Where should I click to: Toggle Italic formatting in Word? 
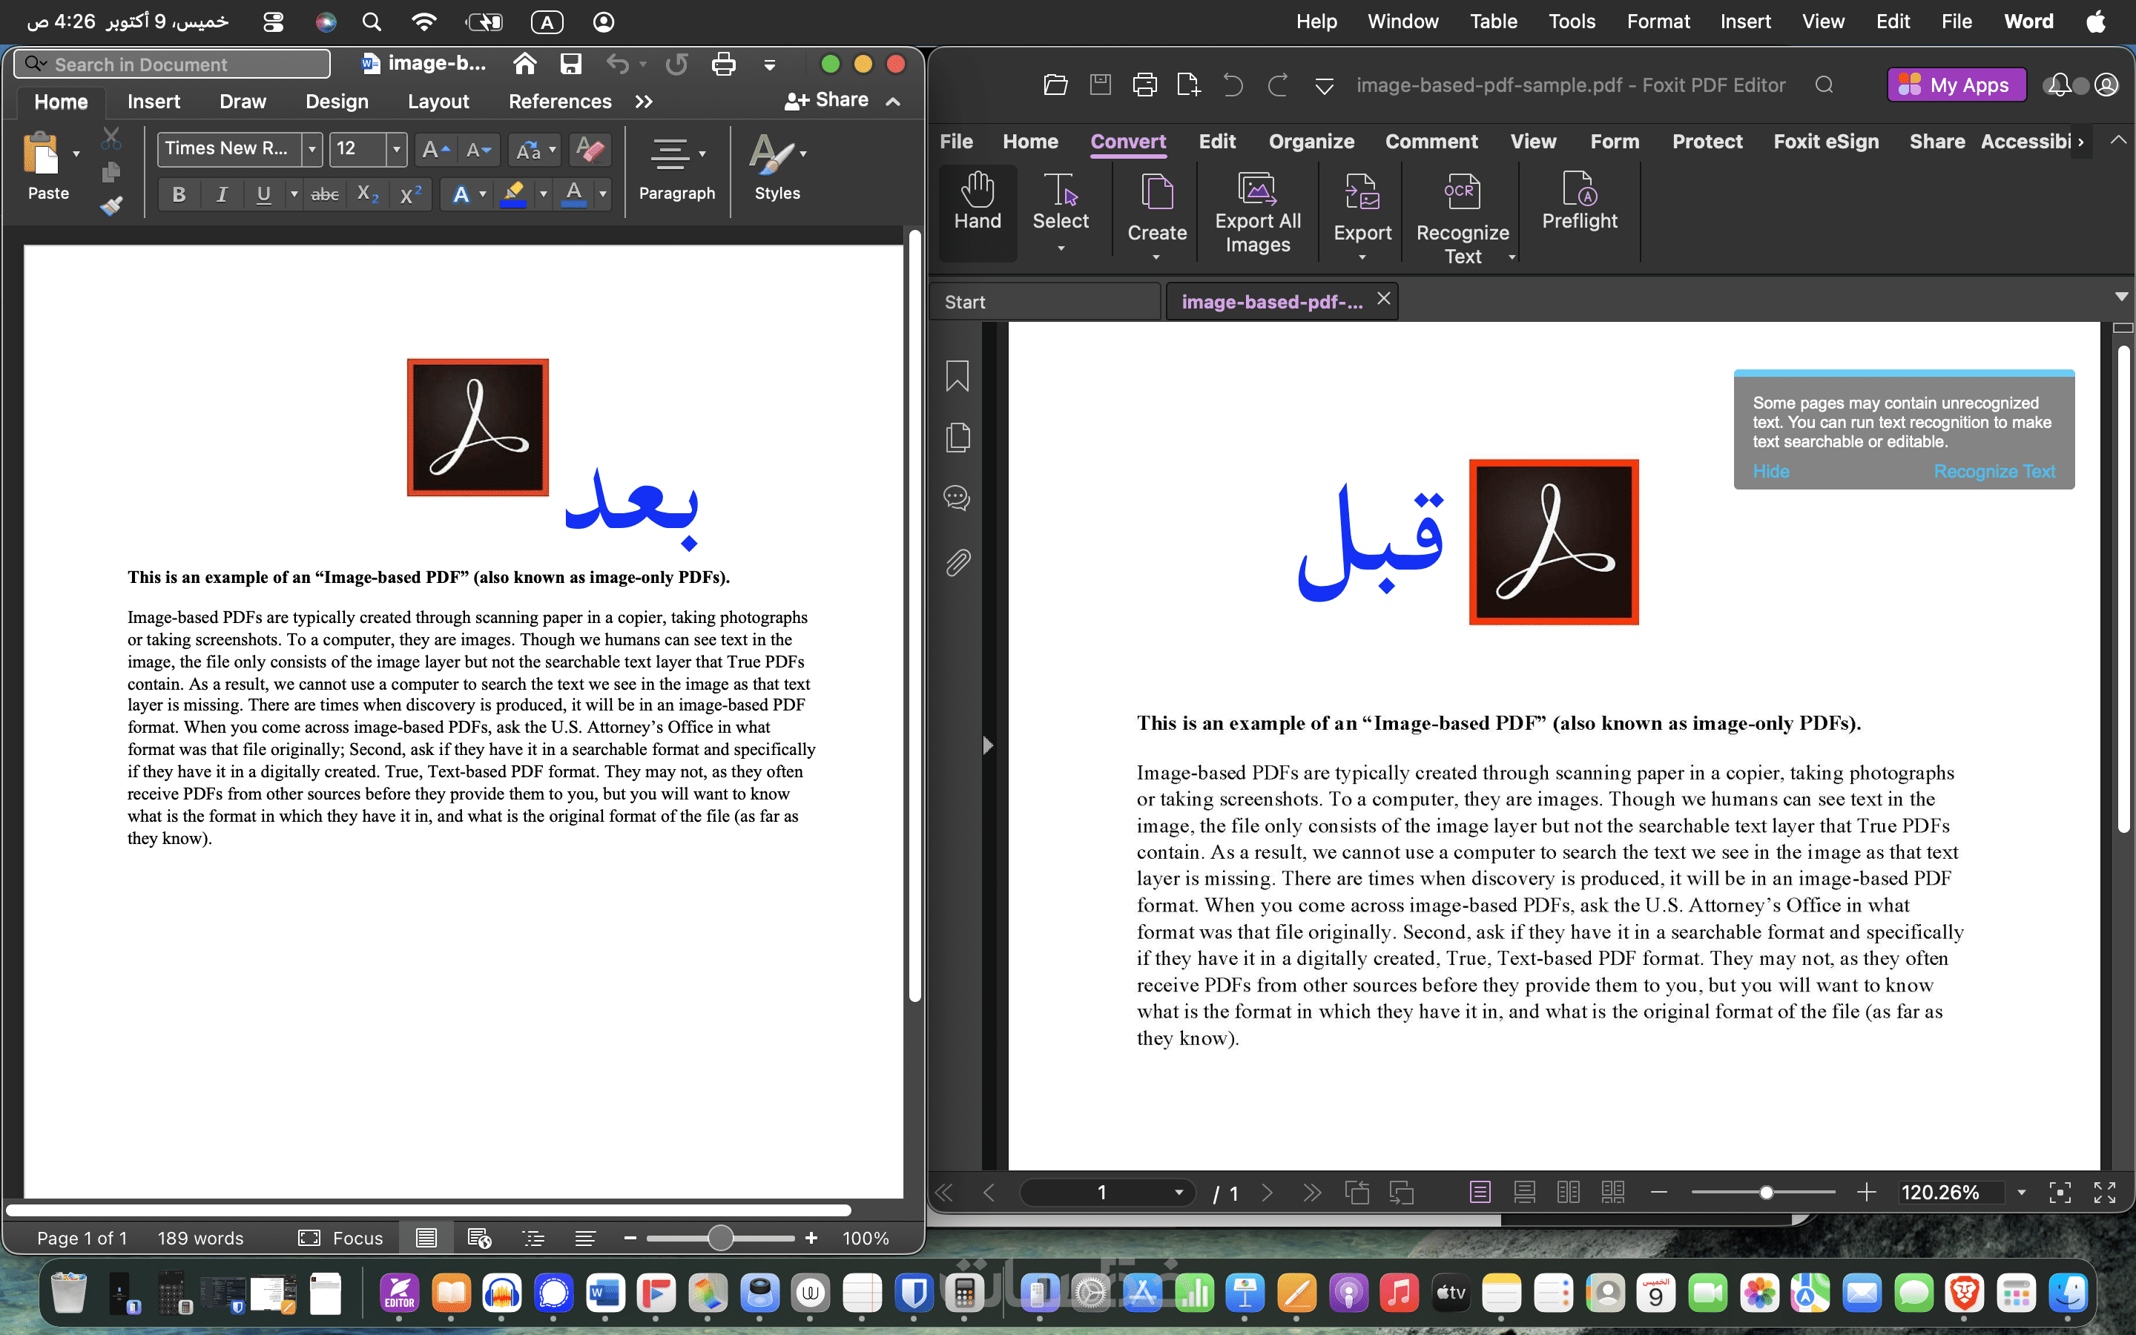222,194
